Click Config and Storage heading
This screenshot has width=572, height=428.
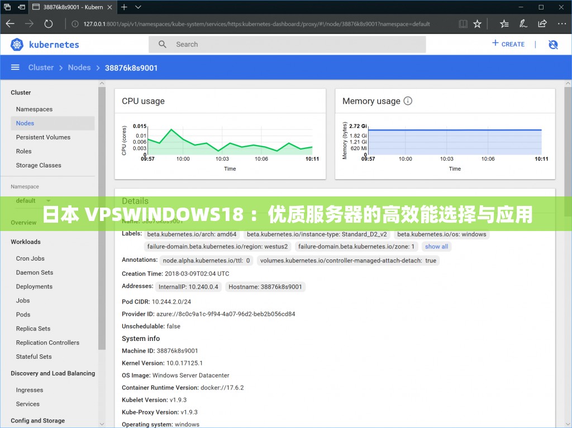point(37,421)
